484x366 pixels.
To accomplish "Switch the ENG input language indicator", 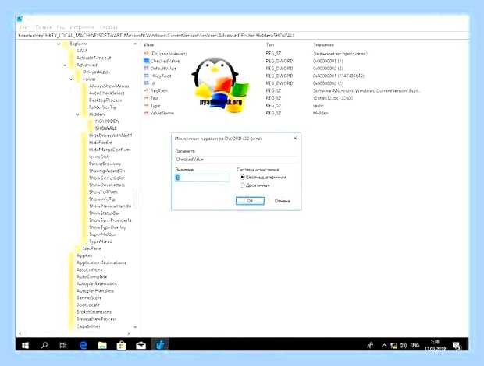I will [415, 346].
